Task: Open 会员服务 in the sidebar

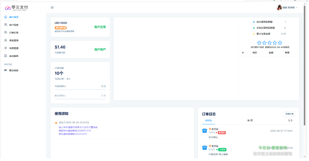Action: [14, 56]
